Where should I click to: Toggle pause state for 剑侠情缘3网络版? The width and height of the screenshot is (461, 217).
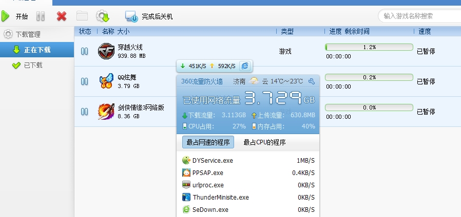click(84, 112)
